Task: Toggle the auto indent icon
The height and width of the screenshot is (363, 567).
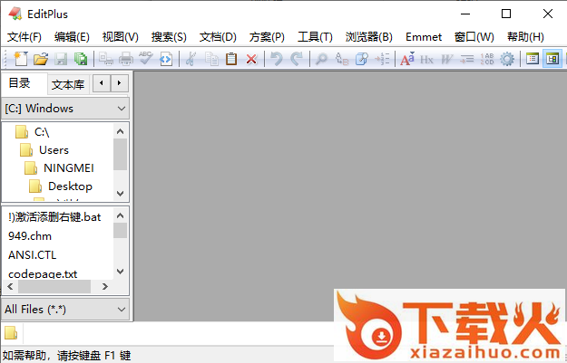Action: click(467, 59)
